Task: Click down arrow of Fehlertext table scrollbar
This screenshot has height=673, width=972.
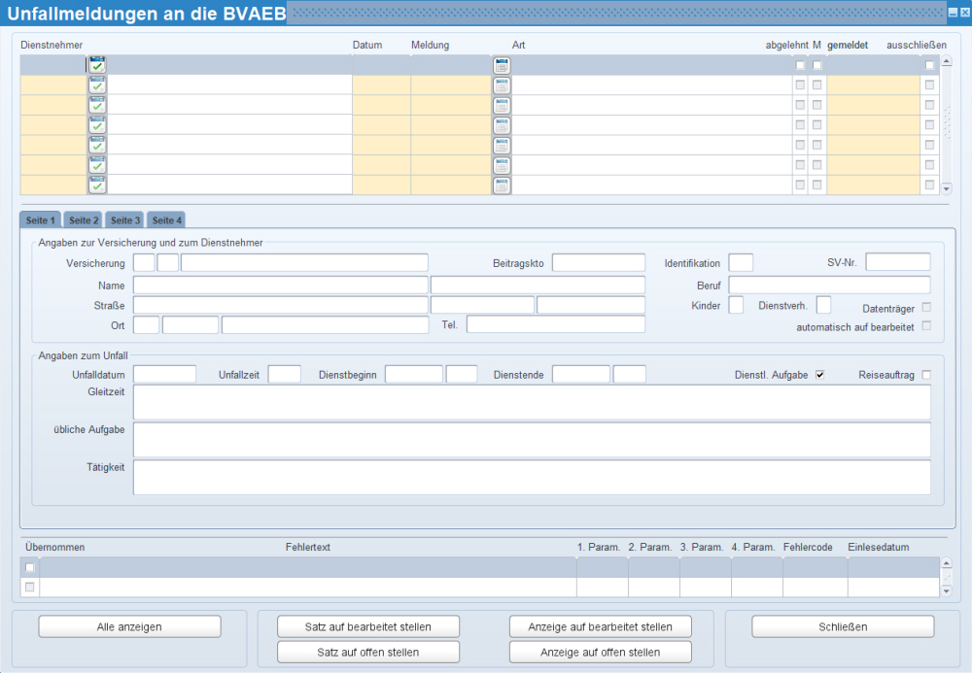Action: click(947, 591)
